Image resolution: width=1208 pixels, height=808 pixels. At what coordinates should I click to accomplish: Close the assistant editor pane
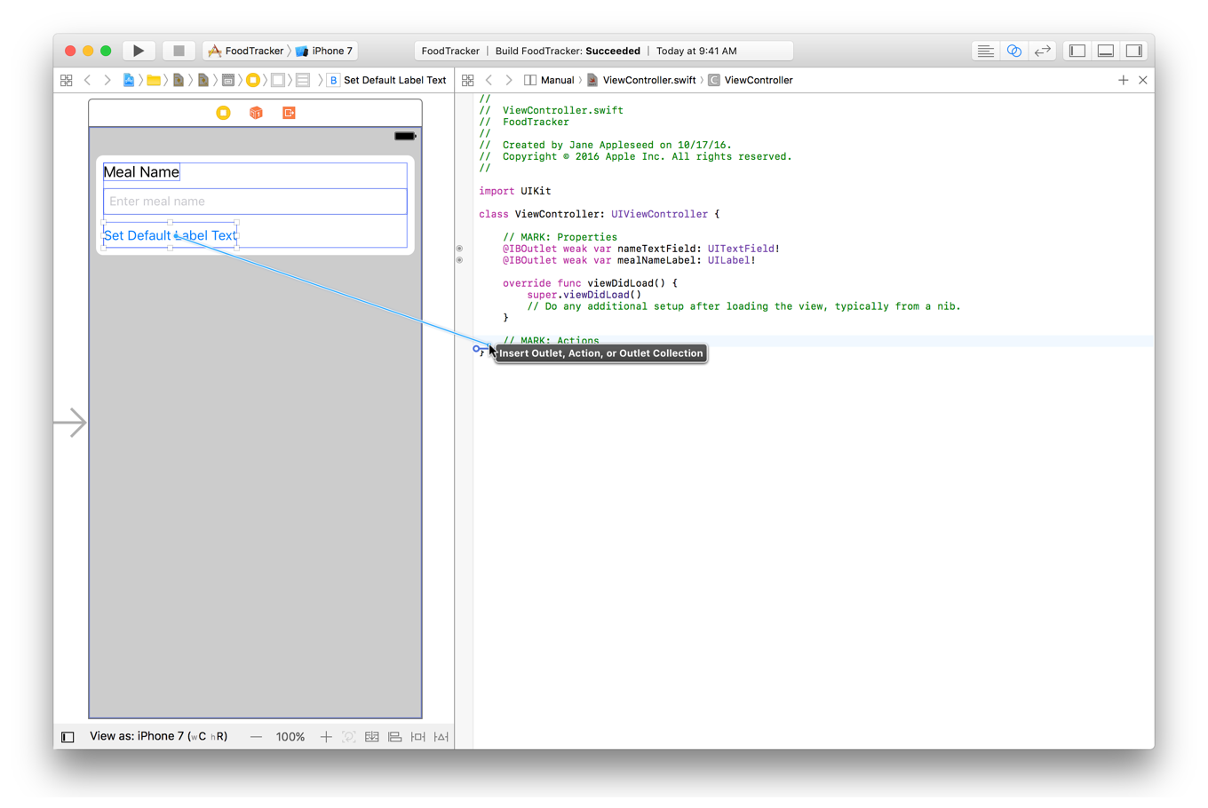(1143, 80)
